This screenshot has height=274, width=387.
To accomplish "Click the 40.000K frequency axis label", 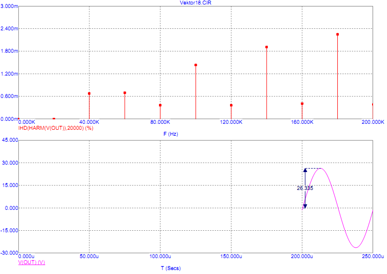I will point(89,122).
